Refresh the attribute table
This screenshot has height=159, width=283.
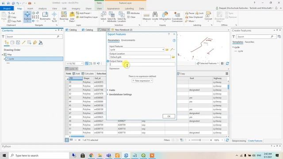(x=227, y=140)
